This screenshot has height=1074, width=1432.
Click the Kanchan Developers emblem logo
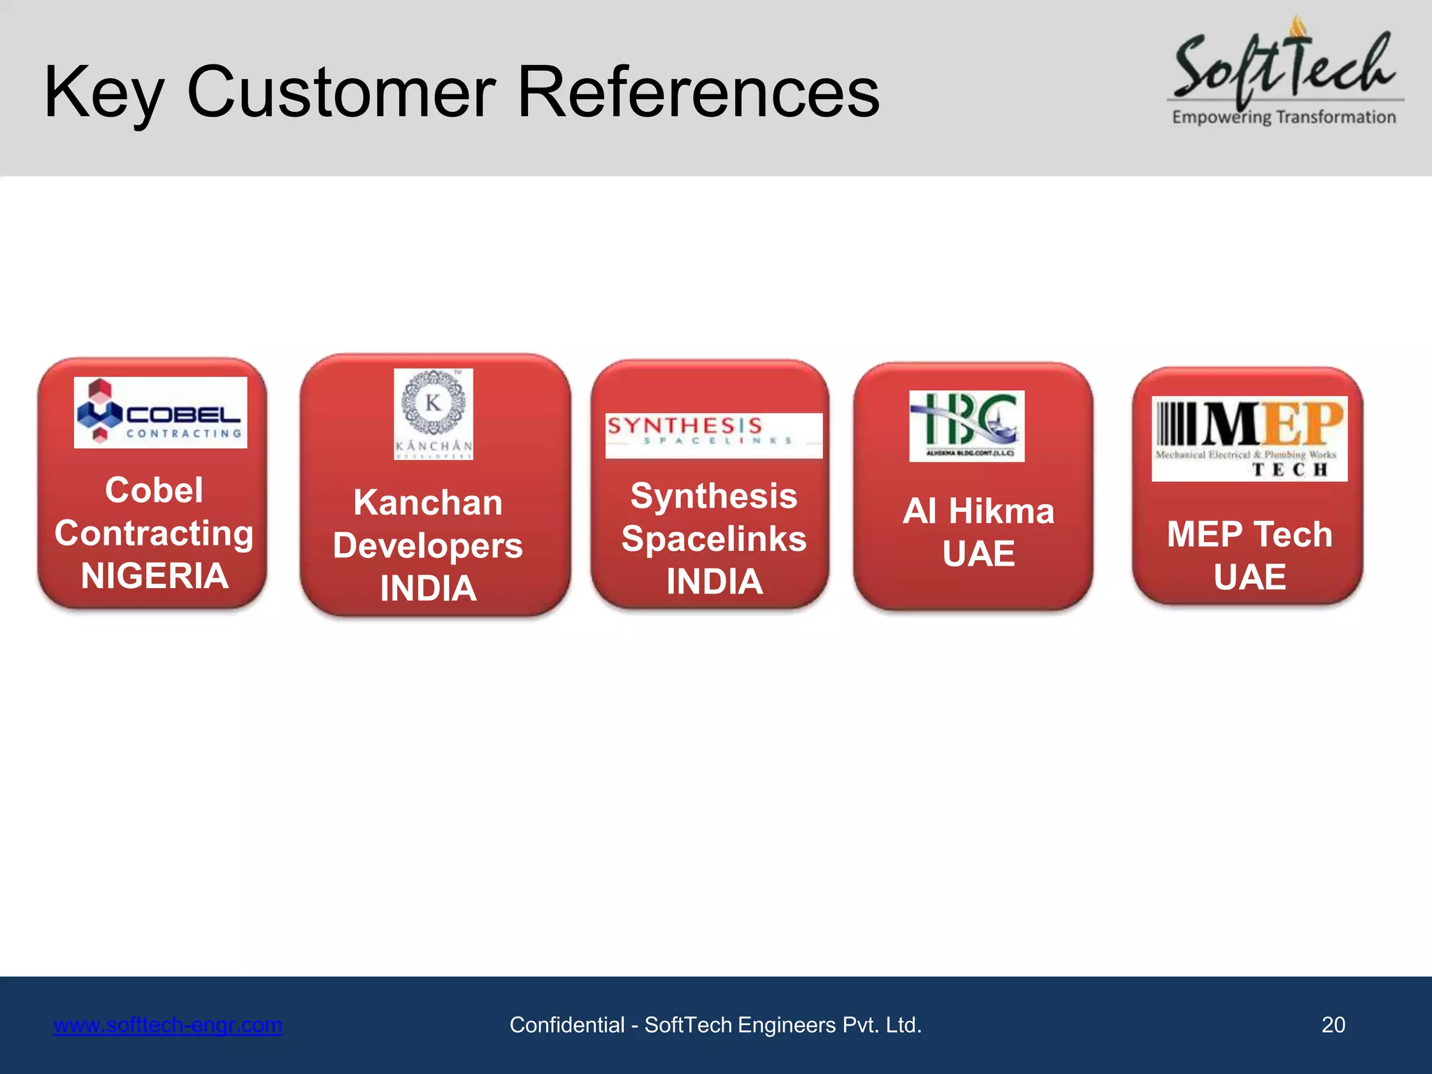(434, 414)
